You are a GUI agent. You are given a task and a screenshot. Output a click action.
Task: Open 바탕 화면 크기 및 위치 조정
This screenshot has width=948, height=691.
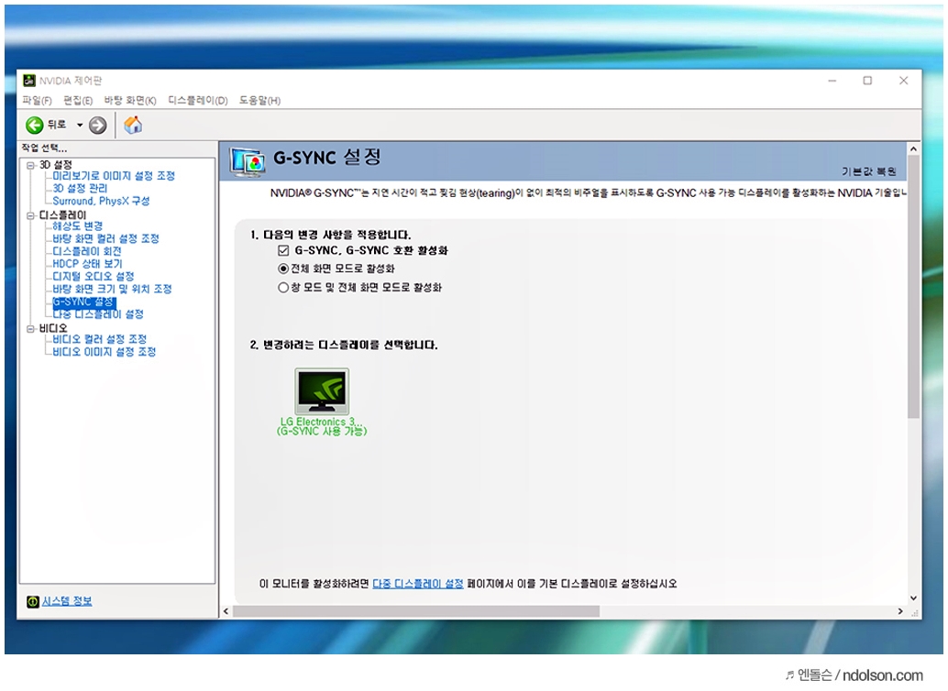tap(113, 289)
